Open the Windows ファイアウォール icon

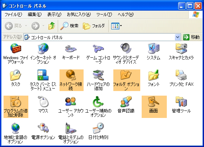coord(16,54)
